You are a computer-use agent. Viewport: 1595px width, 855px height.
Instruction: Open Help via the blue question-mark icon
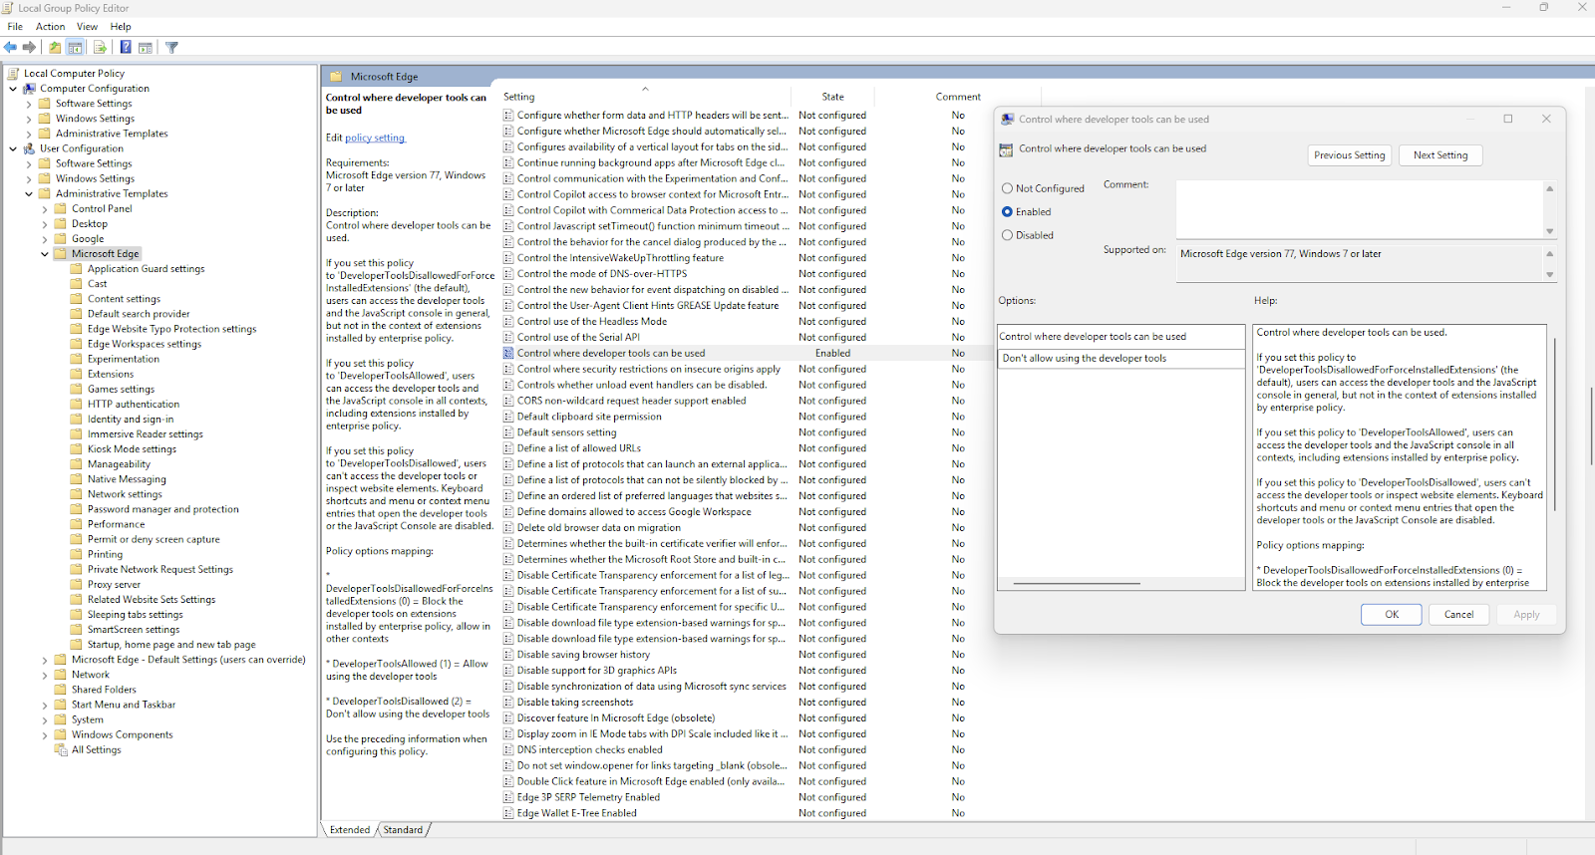[x=126, y=47]
